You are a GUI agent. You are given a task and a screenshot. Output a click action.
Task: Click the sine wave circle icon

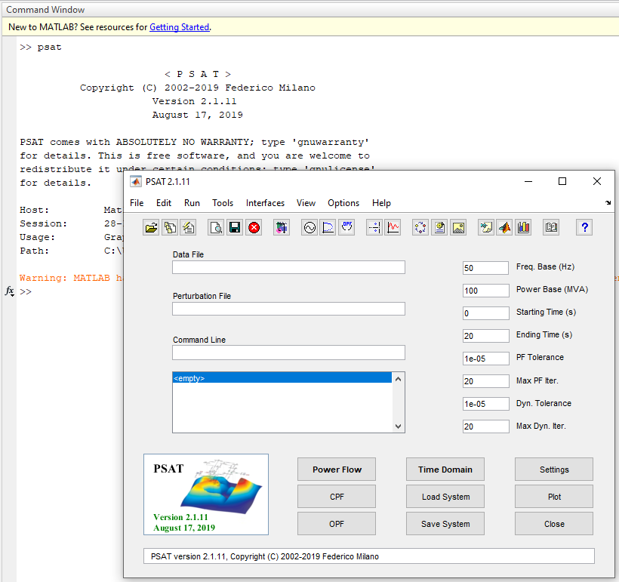pyautogui.click(x=309, y=227)
